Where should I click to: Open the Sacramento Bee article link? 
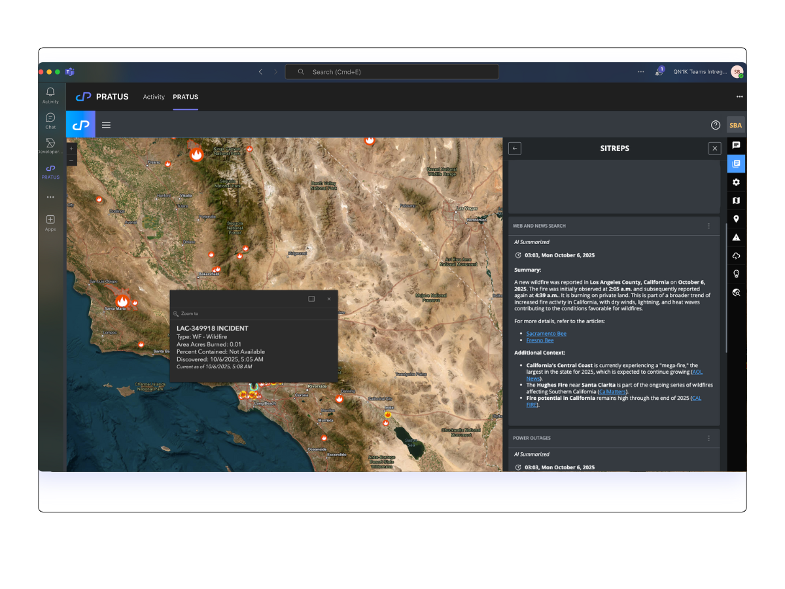coord(546,334)
